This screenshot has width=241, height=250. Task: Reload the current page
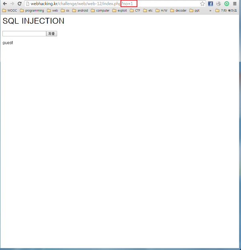point(19,4)
